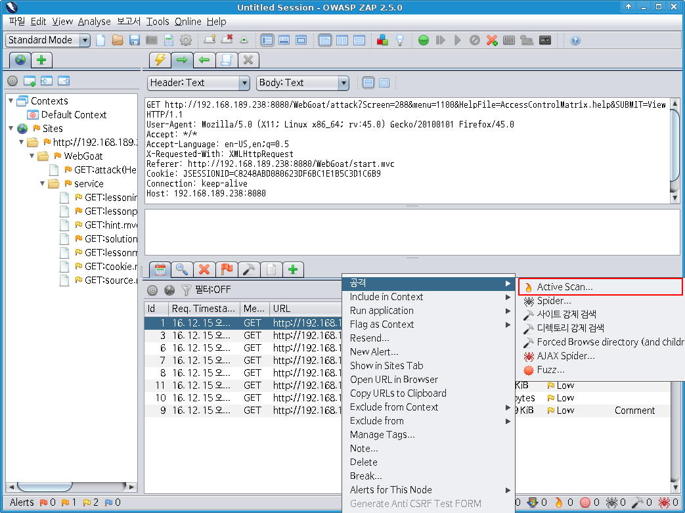Collapse the http://192.168.189 site node
Screen dimensions: 685x513
22,142
